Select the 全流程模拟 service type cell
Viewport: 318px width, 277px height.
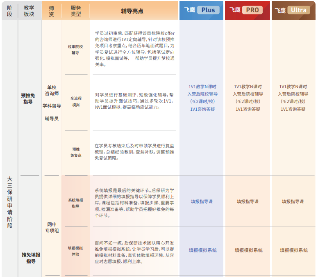(x=76, y=102)
